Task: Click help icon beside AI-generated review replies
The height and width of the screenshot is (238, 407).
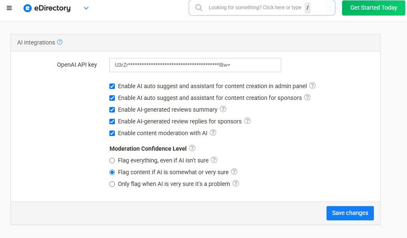Action: (247, 121)
